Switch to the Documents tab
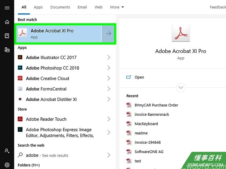Viewport: 226px width, 169px height. [60, 7]
